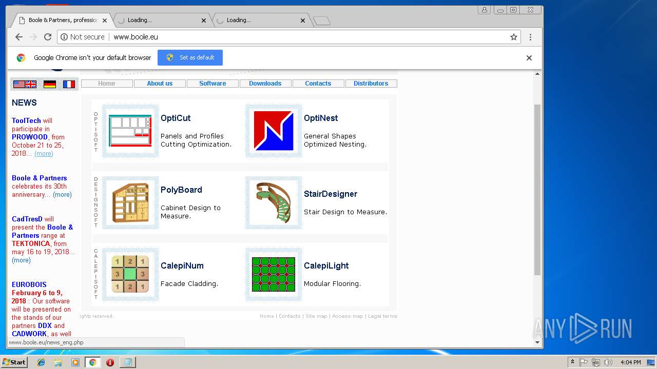Screen dimensions: 657x369
Task: Click the footer Legal terms link
Action: click(382, 316)
